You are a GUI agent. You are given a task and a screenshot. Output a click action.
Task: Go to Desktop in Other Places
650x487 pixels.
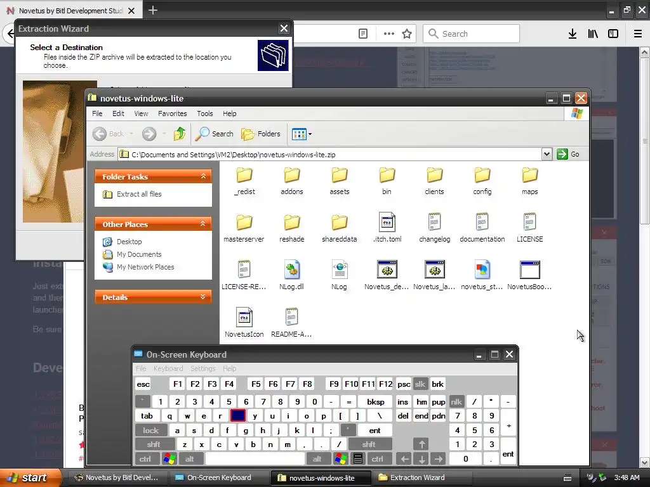129,242
